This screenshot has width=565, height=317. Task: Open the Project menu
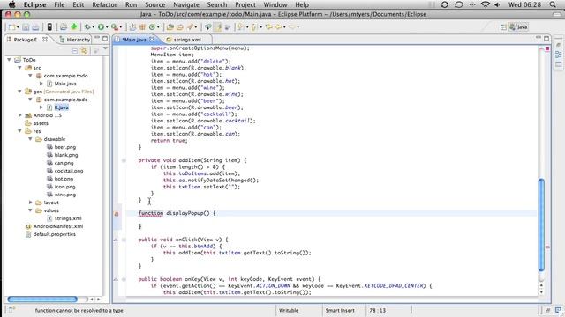pyautogui.click(x=245, y=4)
